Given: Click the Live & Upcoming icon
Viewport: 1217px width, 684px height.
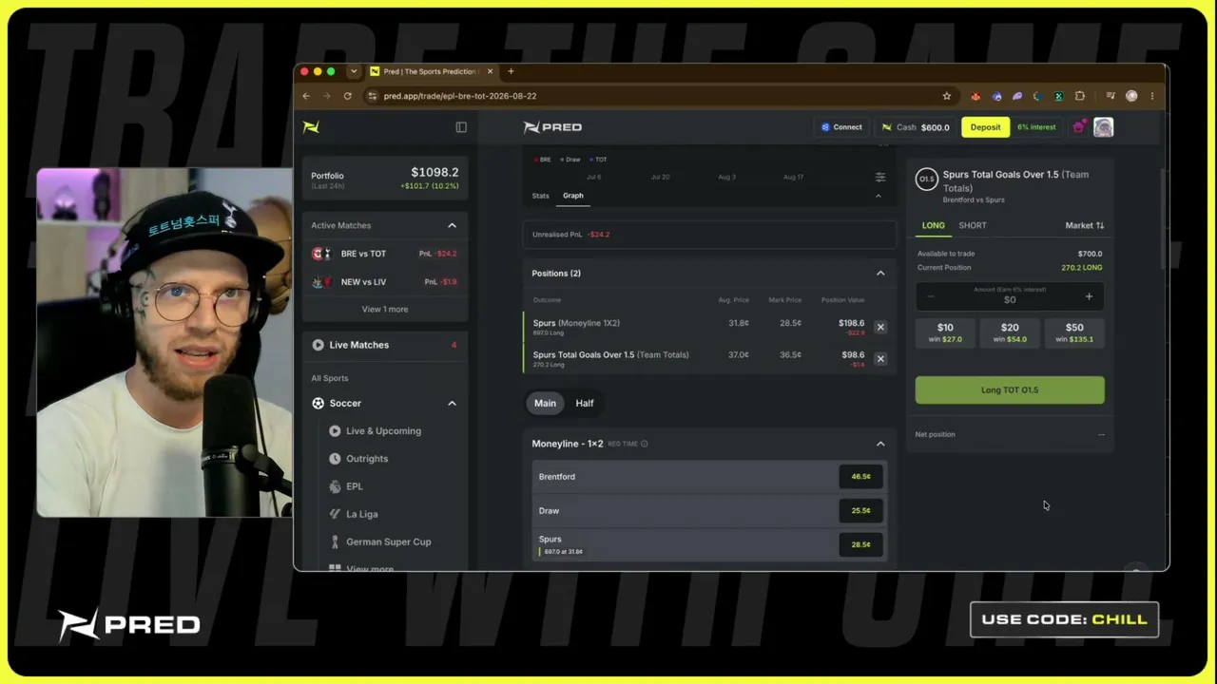Looking at the screenshot, I should pyautogui.click(x=335, y=431).
